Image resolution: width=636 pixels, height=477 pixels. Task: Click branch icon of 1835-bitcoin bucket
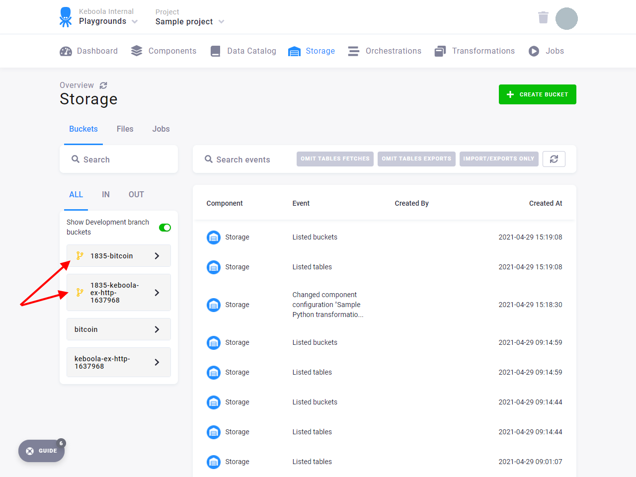[79, 255]
